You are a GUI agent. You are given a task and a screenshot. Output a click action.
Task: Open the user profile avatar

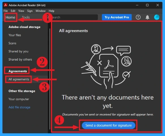coord(157,17)
